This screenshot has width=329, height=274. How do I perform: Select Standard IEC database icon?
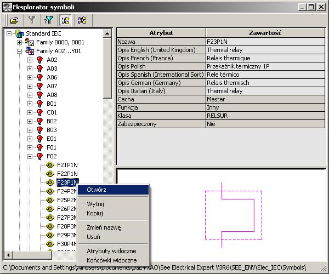tap(20, 34)
